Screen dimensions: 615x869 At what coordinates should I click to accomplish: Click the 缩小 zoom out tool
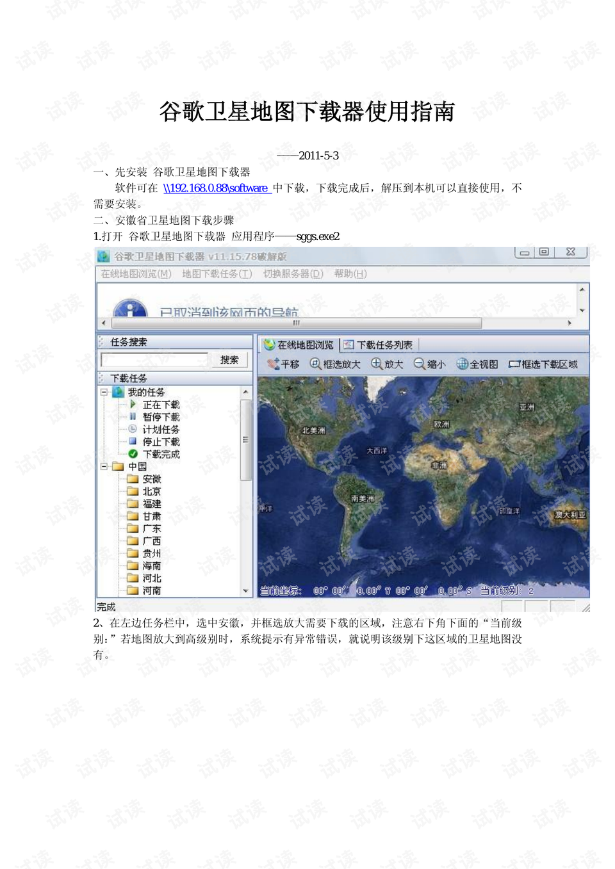point(429,364)
